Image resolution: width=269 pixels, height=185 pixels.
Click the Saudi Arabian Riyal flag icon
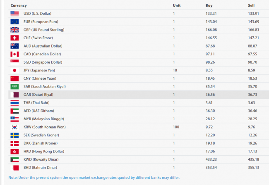(x=14, y=87)
